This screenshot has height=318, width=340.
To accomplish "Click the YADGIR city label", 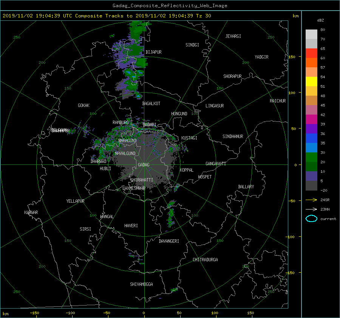I will click(262, 57).
